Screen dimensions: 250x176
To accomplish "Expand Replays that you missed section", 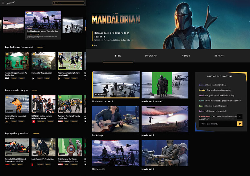I will [36, 133].
